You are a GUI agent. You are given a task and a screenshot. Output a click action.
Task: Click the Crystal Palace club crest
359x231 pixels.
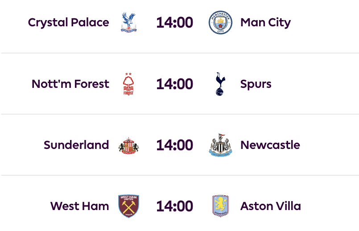pyautogui.click(x=128, y=22)
